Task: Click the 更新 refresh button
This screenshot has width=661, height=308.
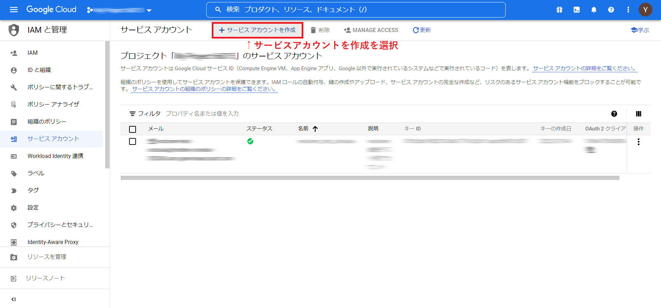Action: pyautogui.click(x=422, y=30)
